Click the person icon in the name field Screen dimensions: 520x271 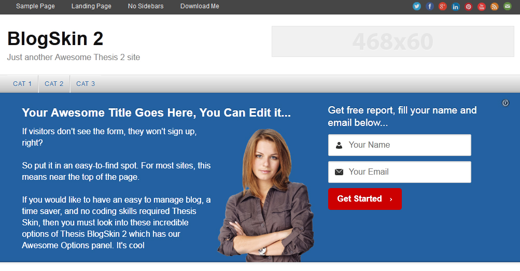pos(339,145)
